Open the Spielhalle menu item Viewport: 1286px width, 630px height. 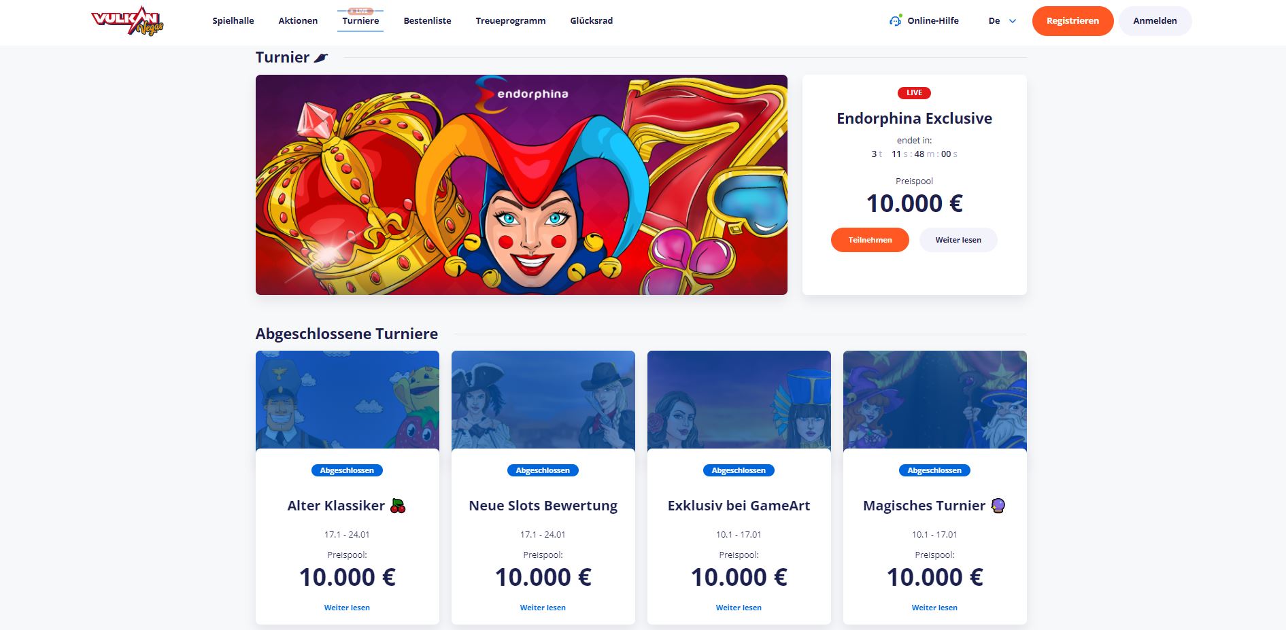(233, 21)
